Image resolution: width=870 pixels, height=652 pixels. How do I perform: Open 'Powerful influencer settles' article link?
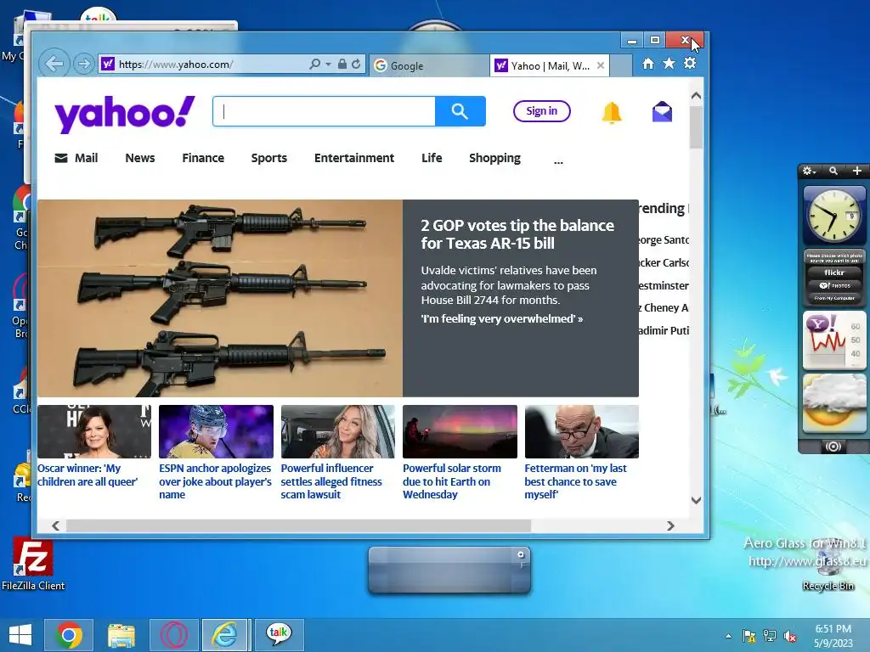tap(331, 481)
